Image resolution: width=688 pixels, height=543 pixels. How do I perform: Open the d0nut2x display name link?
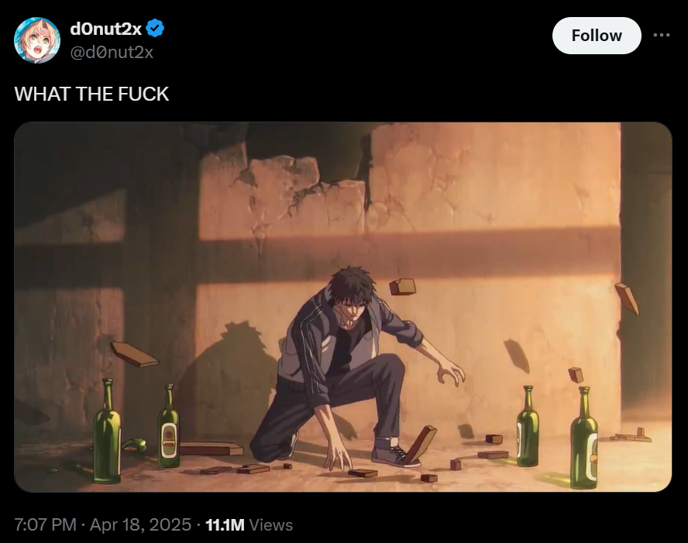[105, 29]
